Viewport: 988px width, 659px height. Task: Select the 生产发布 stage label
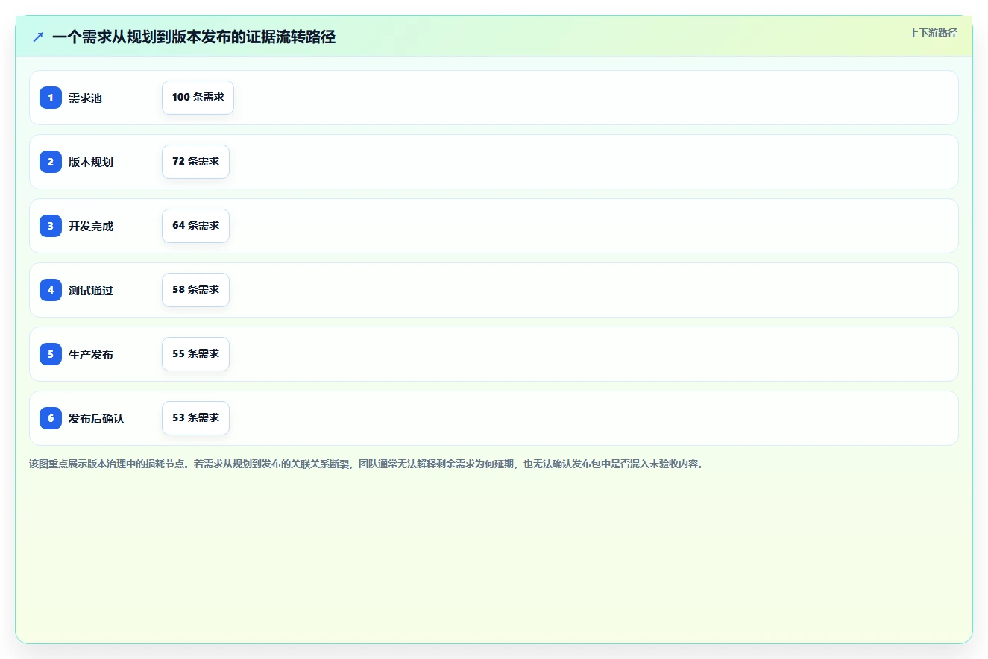(91, 355)
